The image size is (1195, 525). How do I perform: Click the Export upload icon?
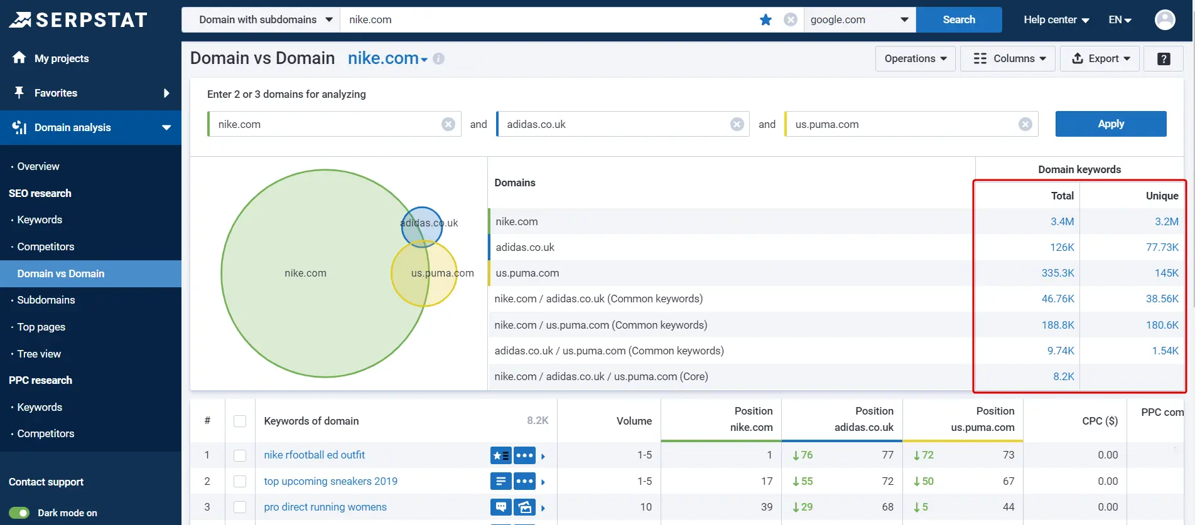1078,58
